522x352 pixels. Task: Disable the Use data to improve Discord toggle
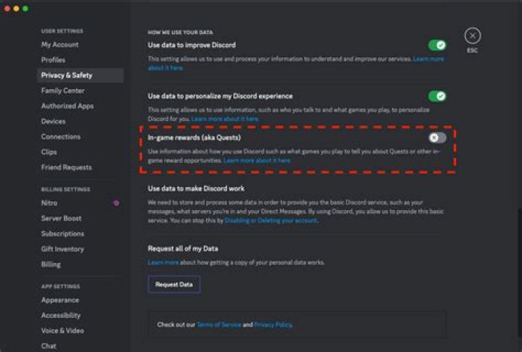tap(436, 45)
